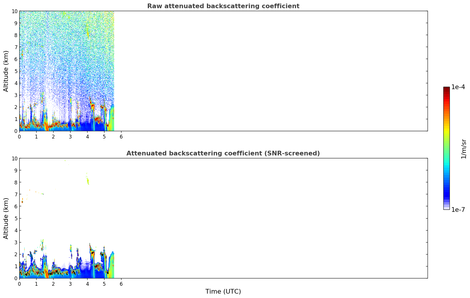Click the 'Raw attenuated backscattering coefficient' title
470x298 pixels.
click(223, 6)
